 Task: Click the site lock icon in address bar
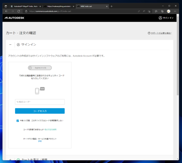[x=26, y=11]
